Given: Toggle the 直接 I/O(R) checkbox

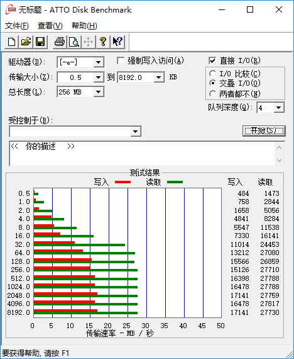Looking at the screenshot, I should [212, 60].
